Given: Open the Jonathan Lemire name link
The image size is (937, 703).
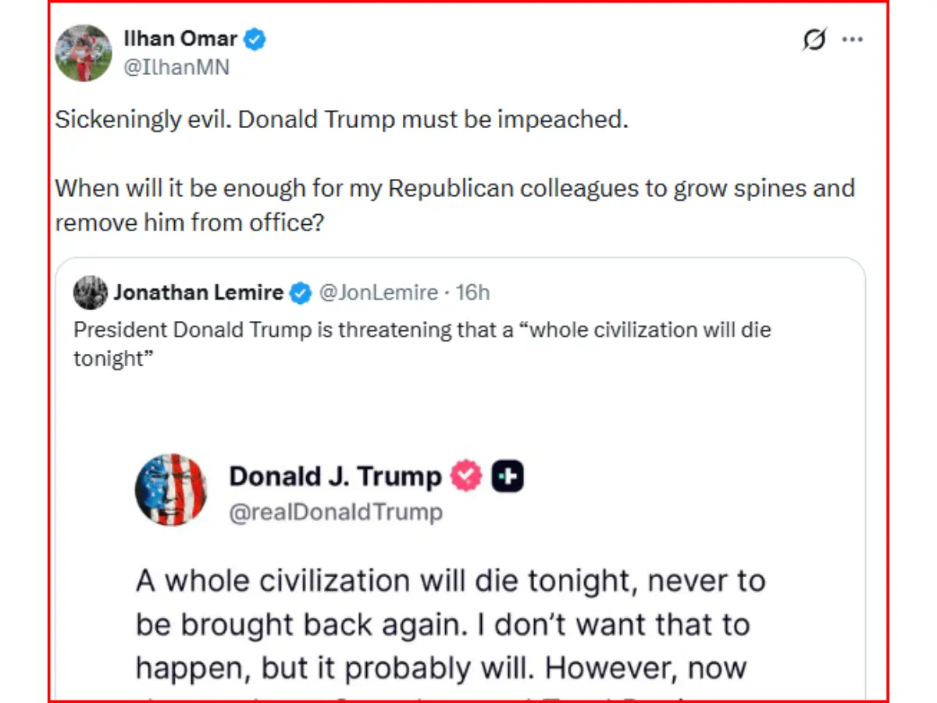Looking at the screenshot, I should coord(198,293).
